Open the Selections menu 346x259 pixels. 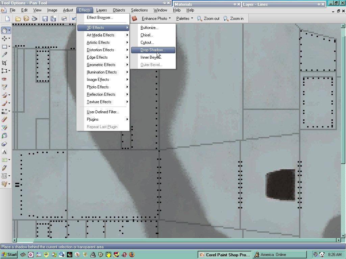[139, 10]
